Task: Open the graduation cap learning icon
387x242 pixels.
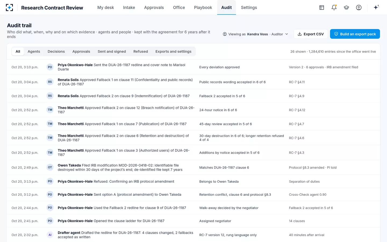Action: 346,8
